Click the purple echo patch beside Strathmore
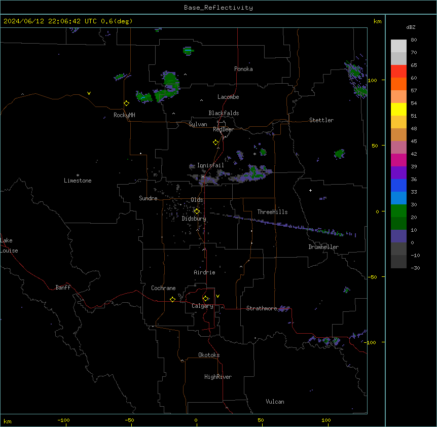Image resolution: width=437 pixels, height=427 pixels. click(284, 308)
